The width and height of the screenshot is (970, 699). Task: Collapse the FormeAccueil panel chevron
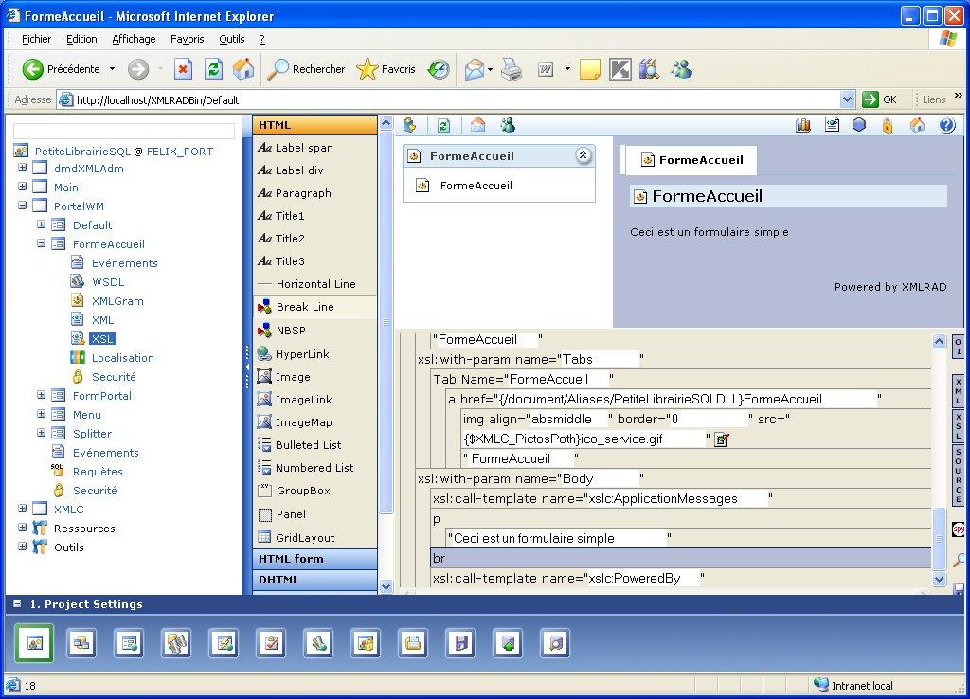click(x=583, y=156)
